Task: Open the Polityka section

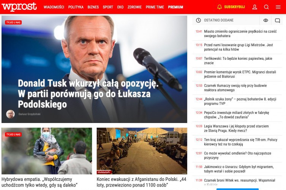Action: tap(76, 7)
